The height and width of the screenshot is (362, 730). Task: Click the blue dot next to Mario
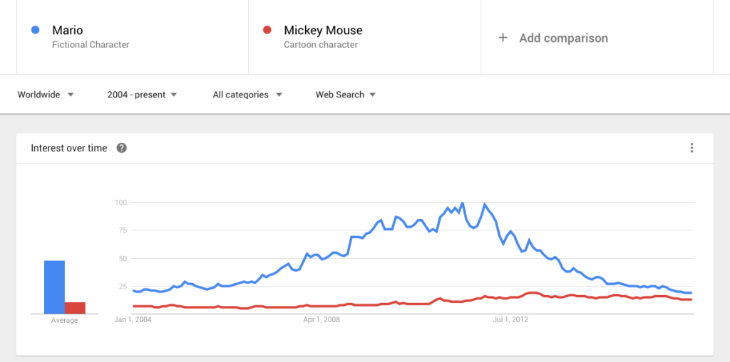35,30
